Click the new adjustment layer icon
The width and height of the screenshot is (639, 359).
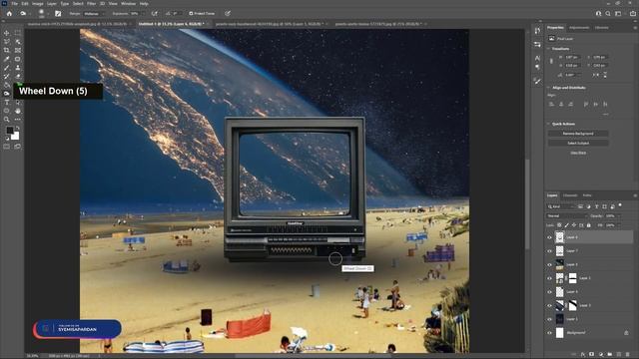pos(601,355)
